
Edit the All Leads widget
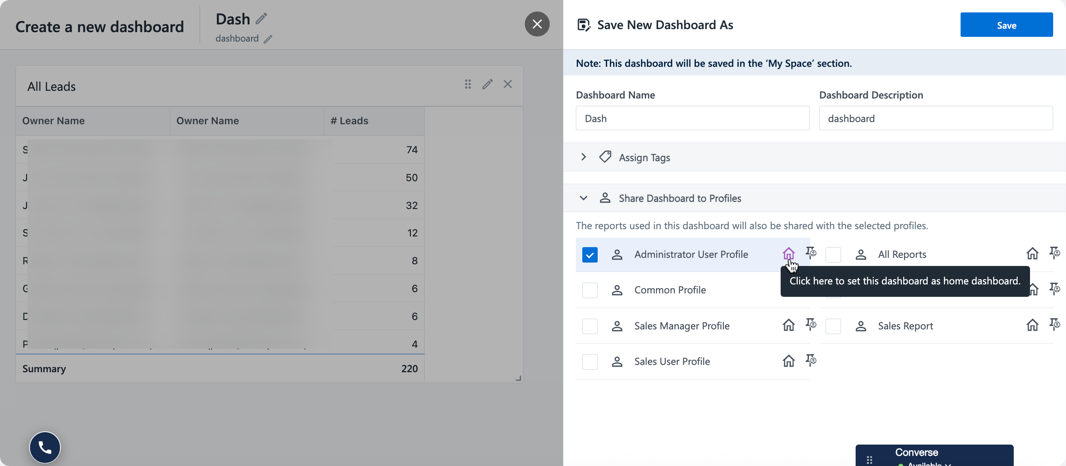[x=488, y=84]
